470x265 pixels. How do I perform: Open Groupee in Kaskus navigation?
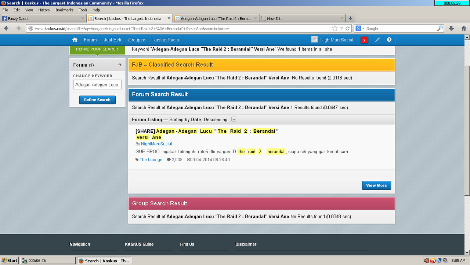click(x=137, y=40)
